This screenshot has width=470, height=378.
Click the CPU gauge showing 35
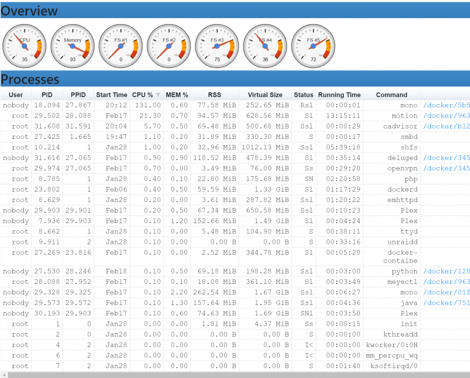coord(24,46)
